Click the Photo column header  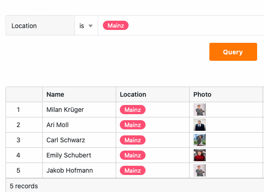tap(226, 94)
